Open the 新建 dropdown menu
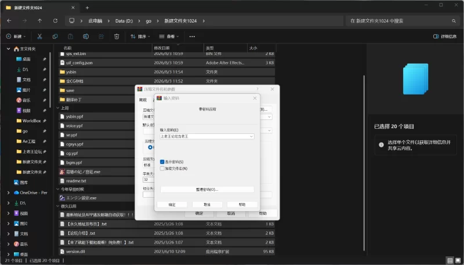Image resolution: width=464 pixels, height=265 pixels. click(16, 37)
